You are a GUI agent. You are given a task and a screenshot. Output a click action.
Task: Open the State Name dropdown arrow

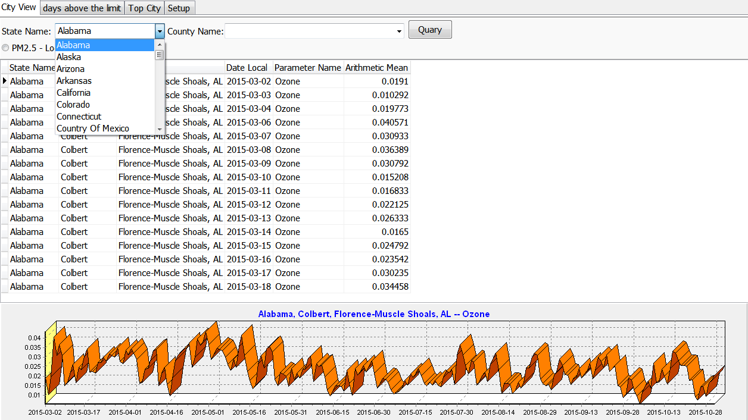point(159,31)
